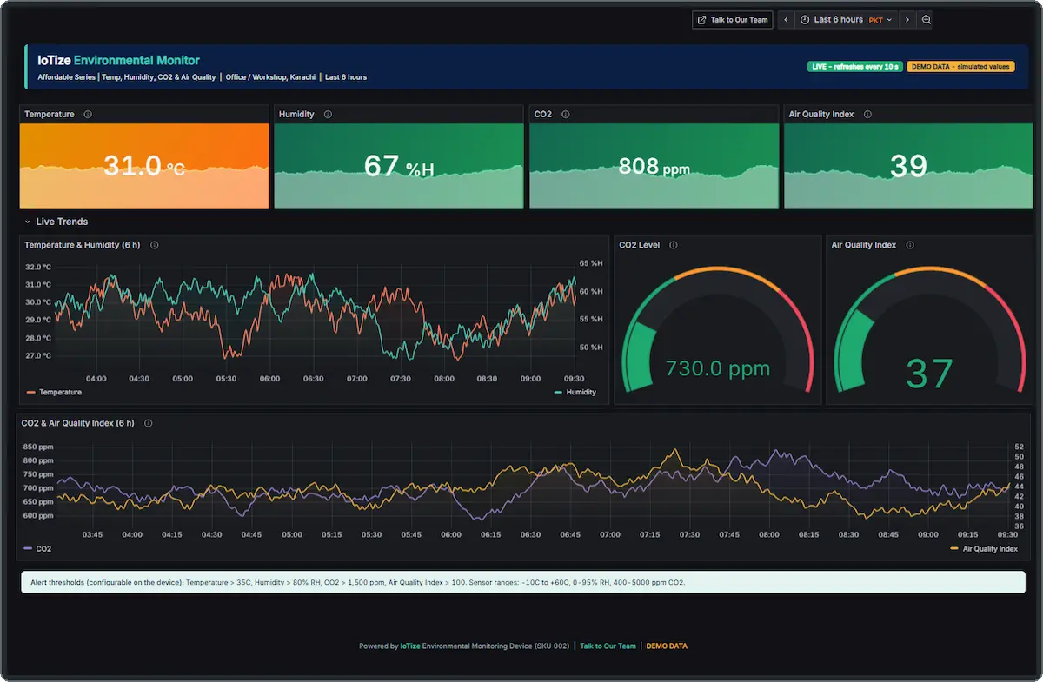Click external link icon in top Talk to Our Team
Viewport: 1043px width, 682px height.
point(702,19)
